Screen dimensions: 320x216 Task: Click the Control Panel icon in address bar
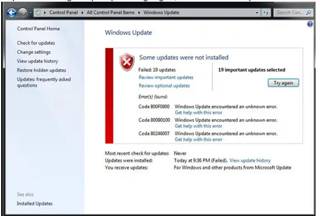tap(38, 13)
